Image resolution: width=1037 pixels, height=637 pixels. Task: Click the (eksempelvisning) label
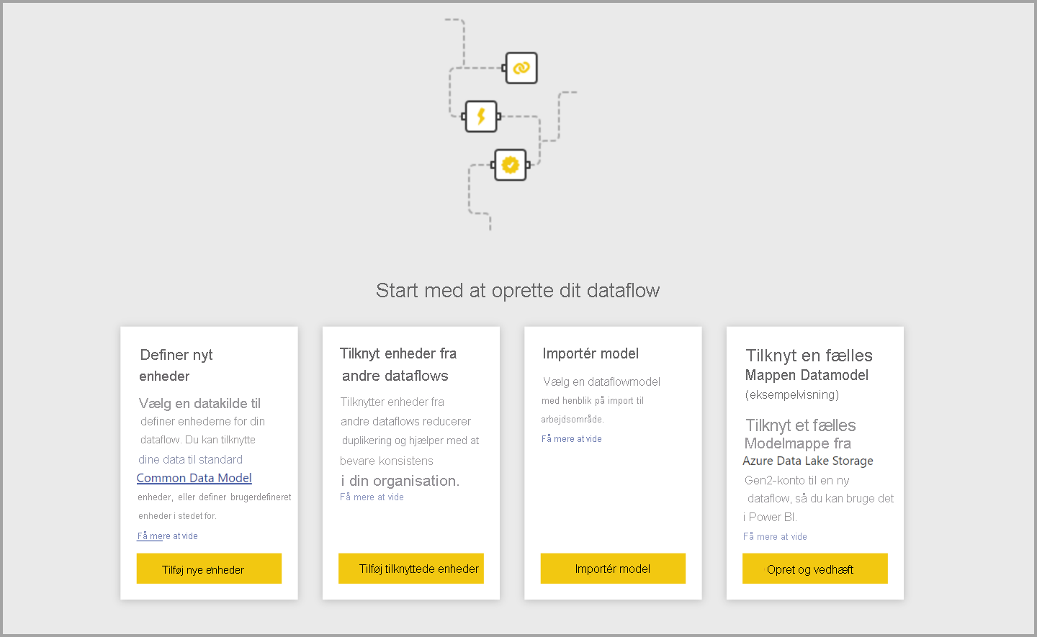(792, 394)
